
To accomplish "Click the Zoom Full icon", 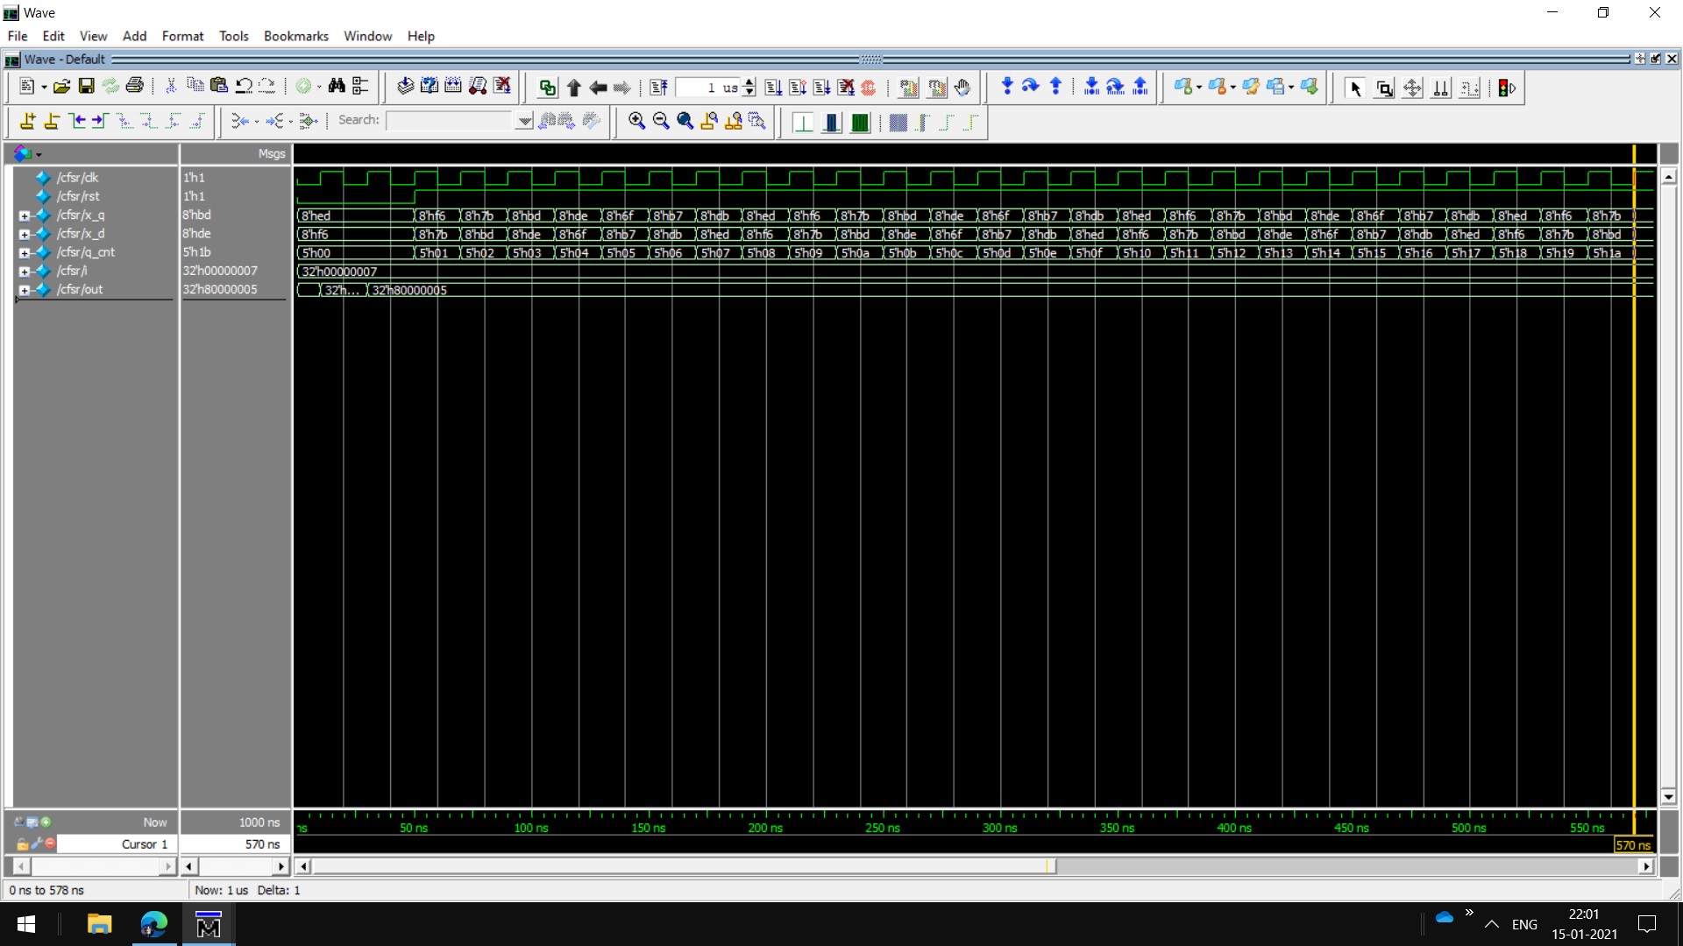I will pyautogui.click(x=685, y=122).
